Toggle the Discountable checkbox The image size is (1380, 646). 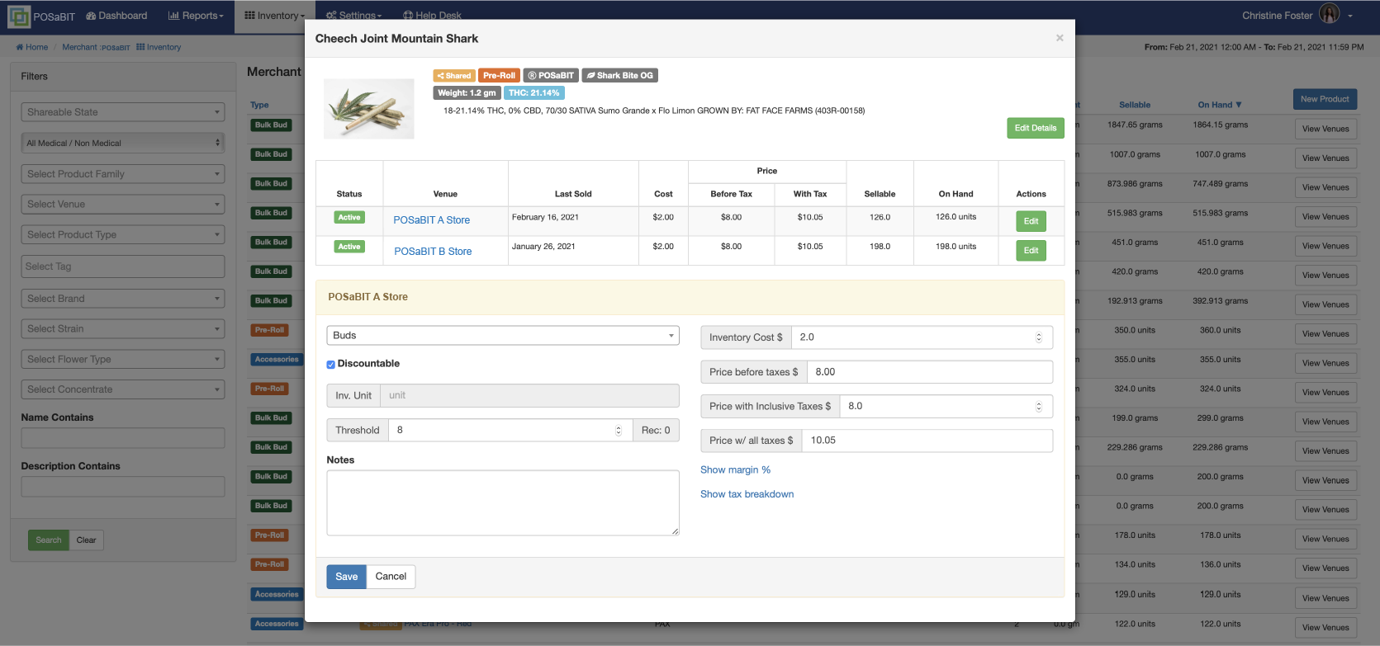331,364
